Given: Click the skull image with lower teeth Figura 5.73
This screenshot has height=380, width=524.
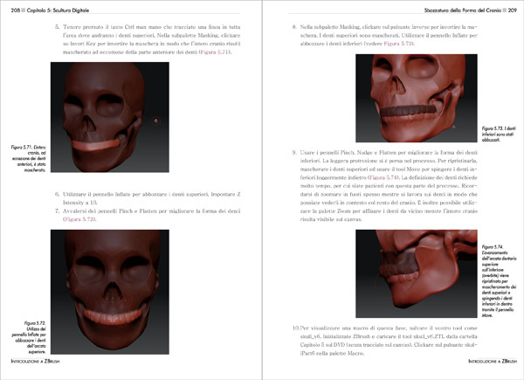Looking at the screenshot, I should point(417,98).
